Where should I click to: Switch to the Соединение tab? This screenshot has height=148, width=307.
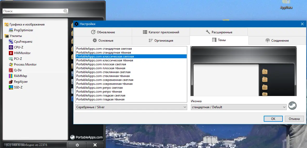tap(277, 41)
